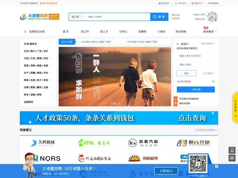Open the 全部职位分类 hamburger menu
Screen dimensions: 238x178
[34, 32]
